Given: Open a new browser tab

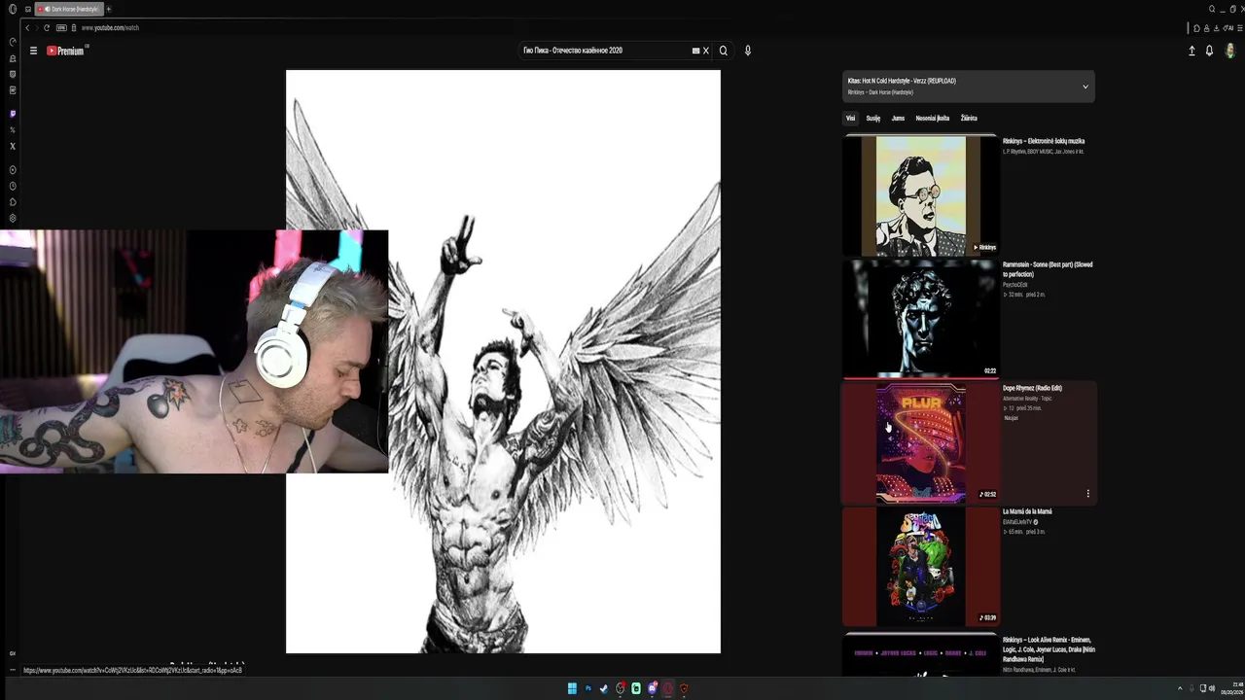Looking at the screenshot, I should (108, 9).
